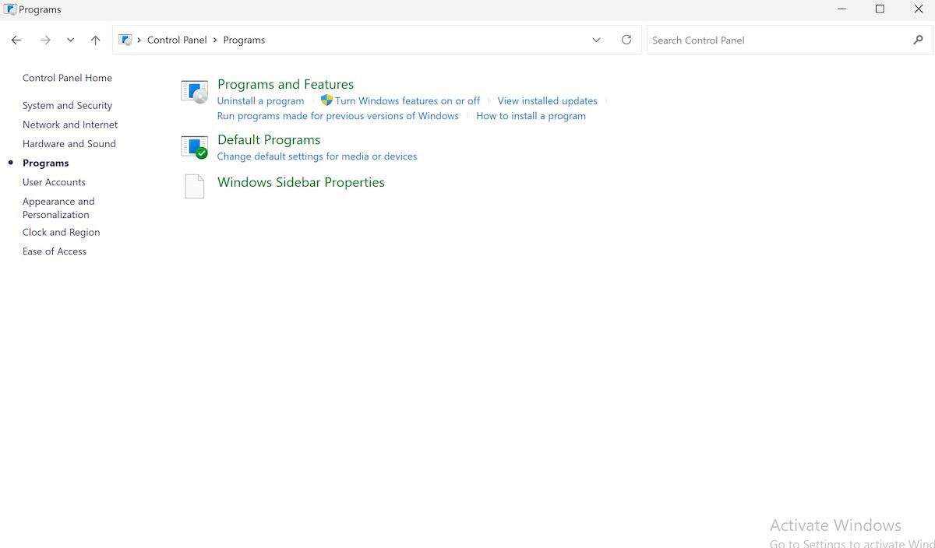The width and height of the screenshot is (935, 548).
Task: Open Change default settings for media or devices
Action: [x=317, y=156]
